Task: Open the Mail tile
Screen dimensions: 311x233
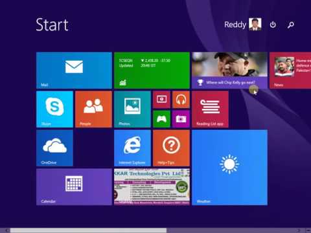Action: coord(74,71)
